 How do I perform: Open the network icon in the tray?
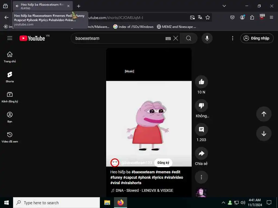[236, 203]
